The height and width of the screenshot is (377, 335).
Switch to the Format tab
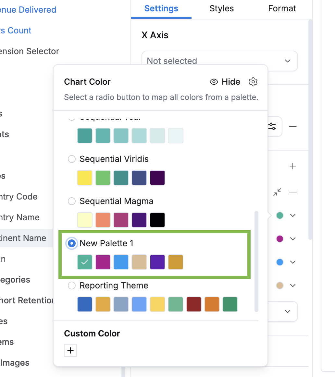click(x=282, y=8)
